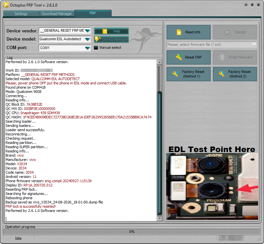Screen dimensions: 264x244
Task: Click the log scrollbar up arrow
Action: pos(159,62)
